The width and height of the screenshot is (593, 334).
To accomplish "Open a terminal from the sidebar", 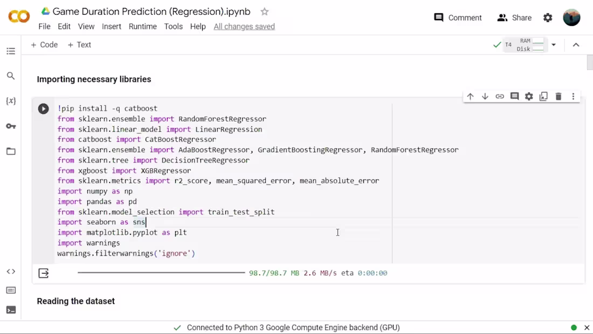I will point(11,310).
